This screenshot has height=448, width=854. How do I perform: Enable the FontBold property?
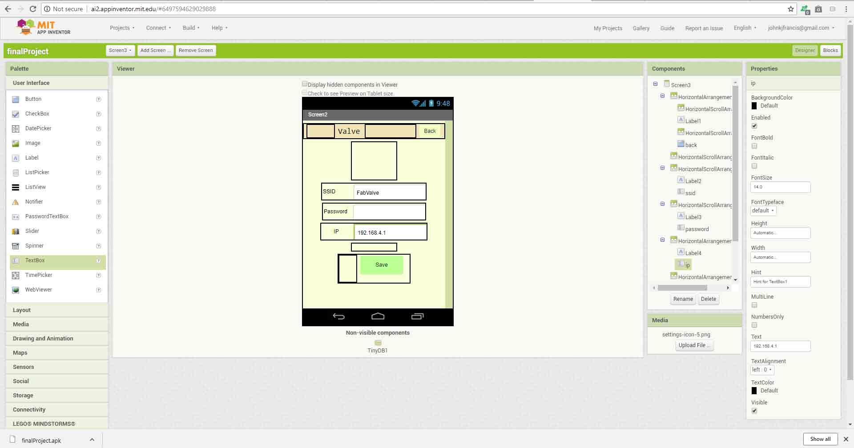(754, 146)
